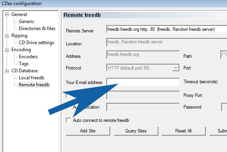The image size is (227, 152).
Task: Open CD Drive settings page
Action: click(36, 43)
